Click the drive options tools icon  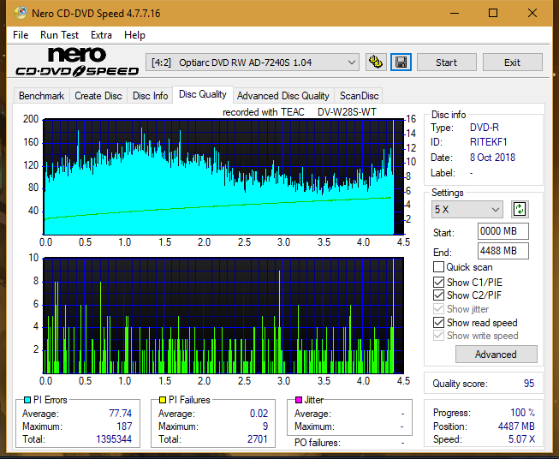tap(376, 63)
